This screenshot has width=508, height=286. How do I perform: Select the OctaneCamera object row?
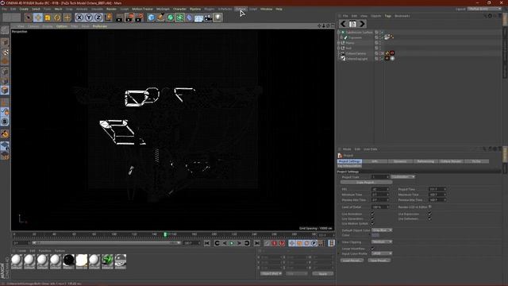pos(356,53)
